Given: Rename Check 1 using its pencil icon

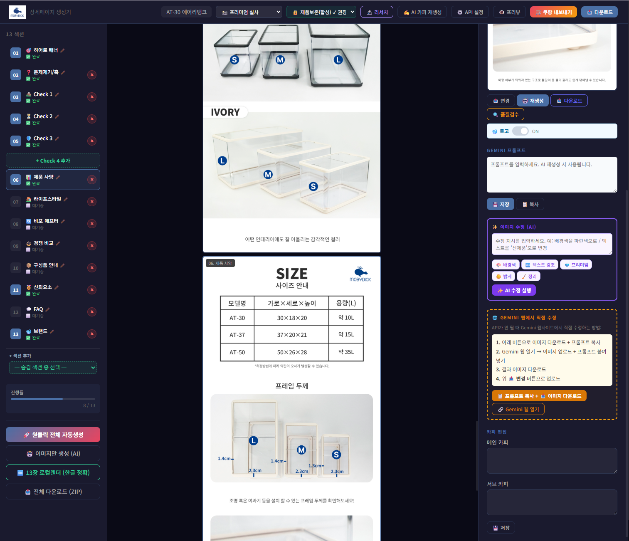Looking at the screenshot, I should [57, 94].
